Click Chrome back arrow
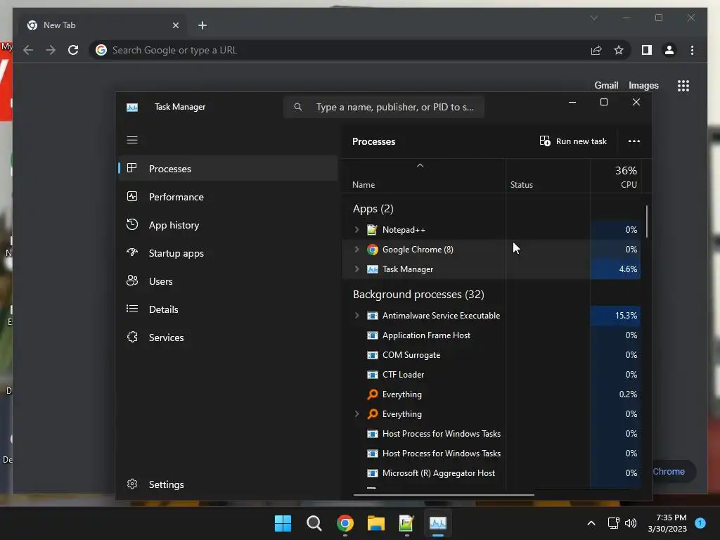720x540 pixels. 28,50
